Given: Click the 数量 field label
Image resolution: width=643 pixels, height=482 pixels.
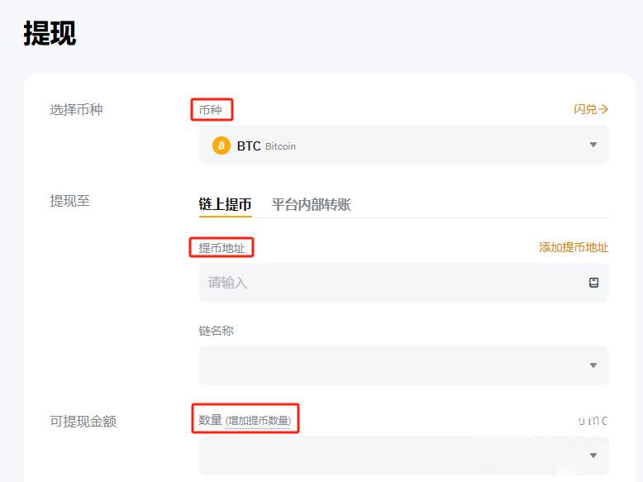Looking at the screenshot, I should click(211, 420).
